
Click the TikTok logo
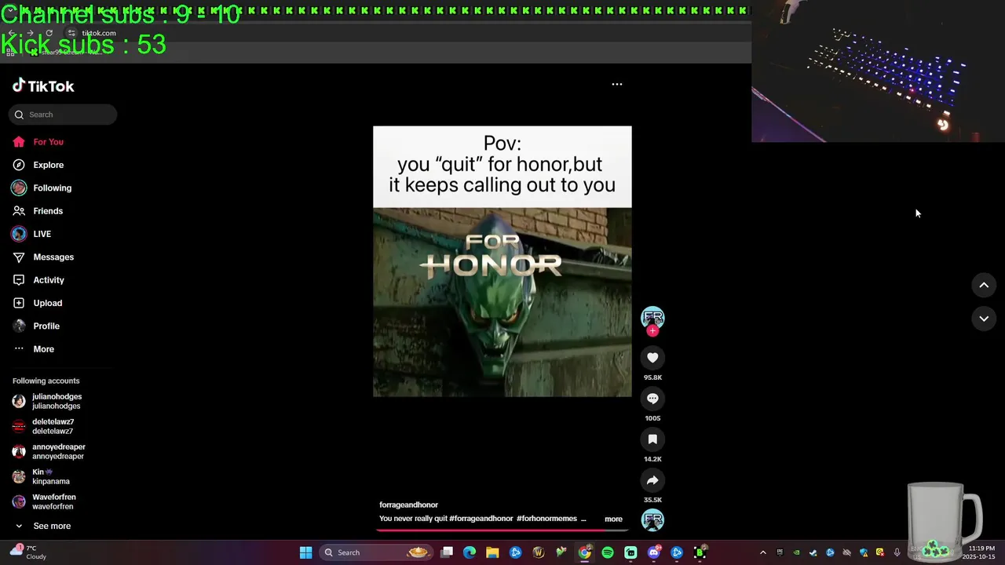[43, 86]
